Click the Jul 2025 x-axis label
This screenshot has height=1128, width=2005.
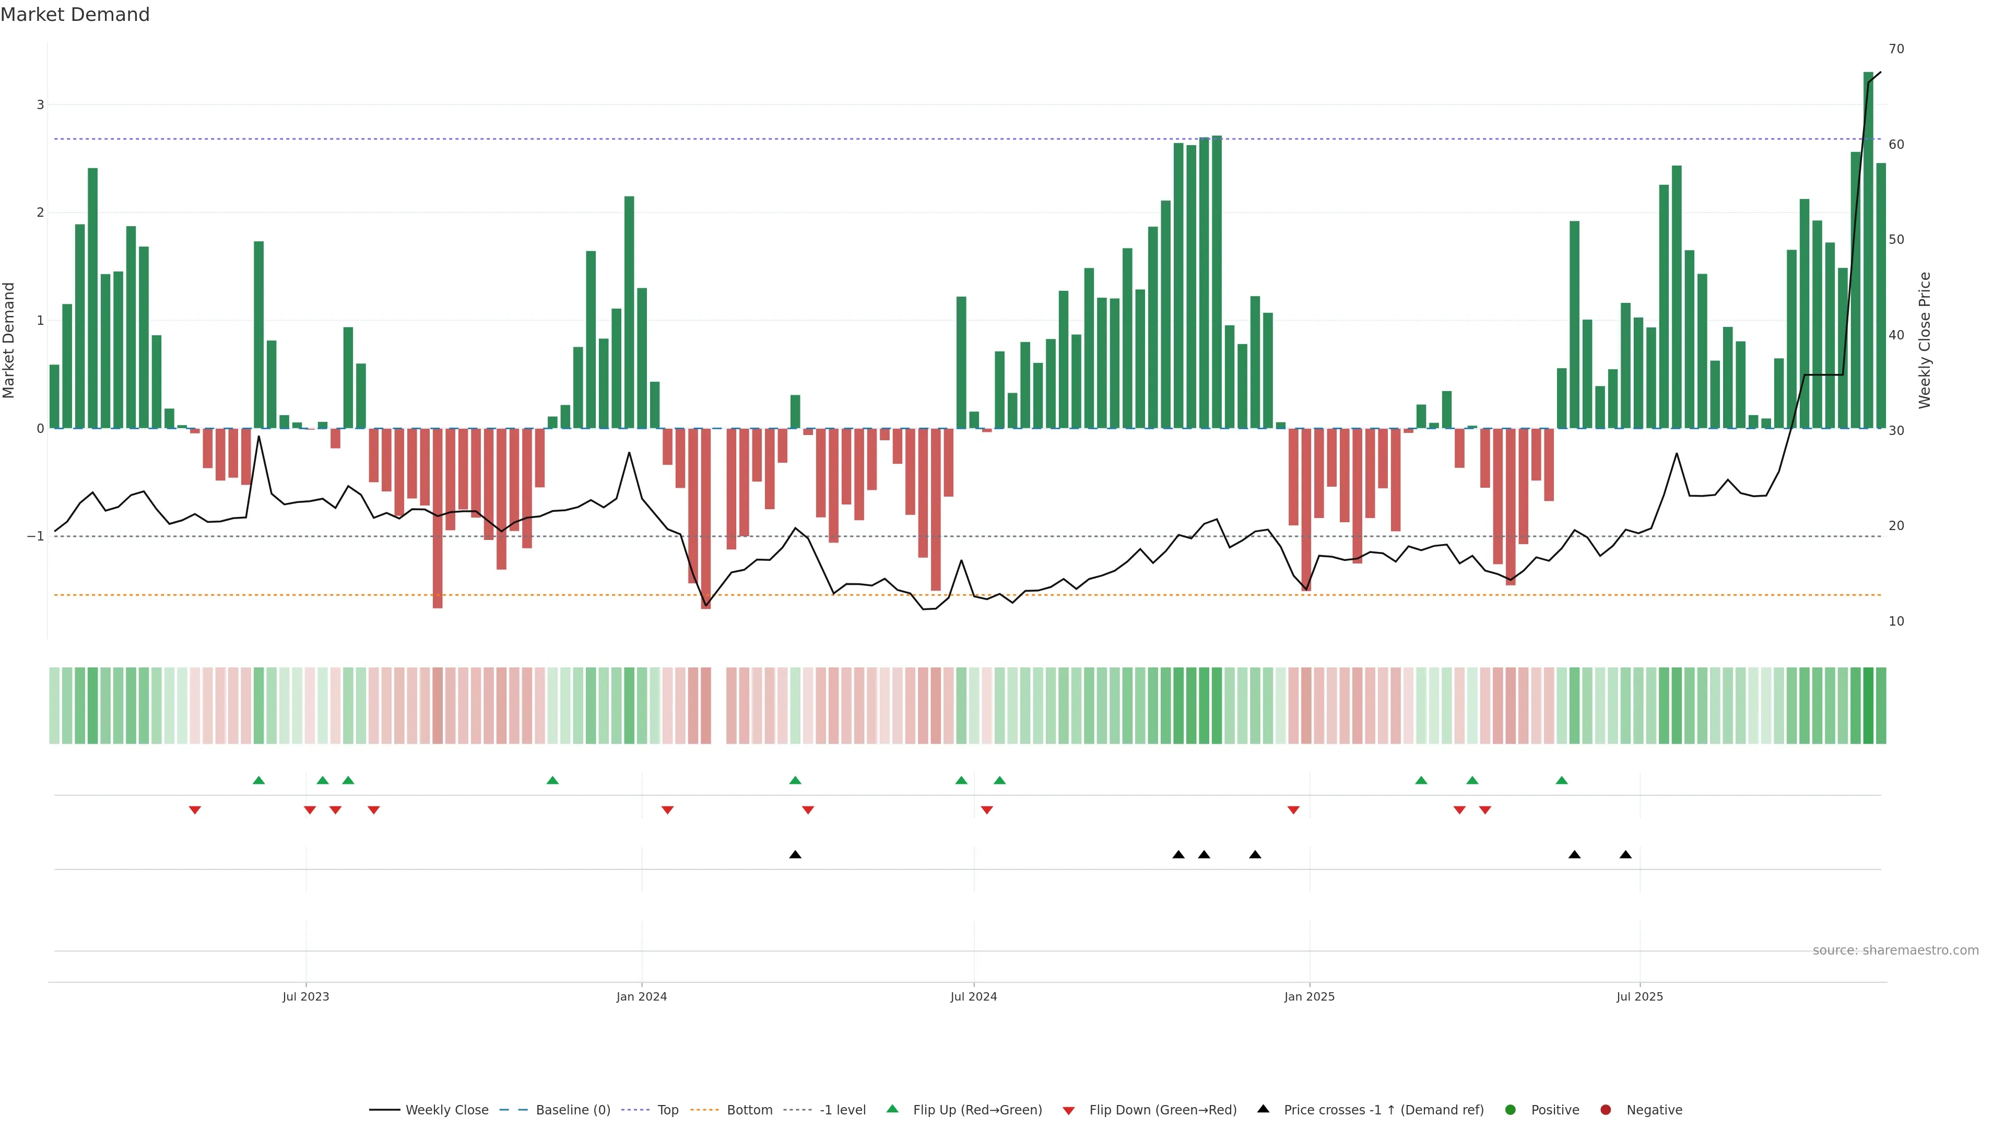click(x=1639, y=996)
